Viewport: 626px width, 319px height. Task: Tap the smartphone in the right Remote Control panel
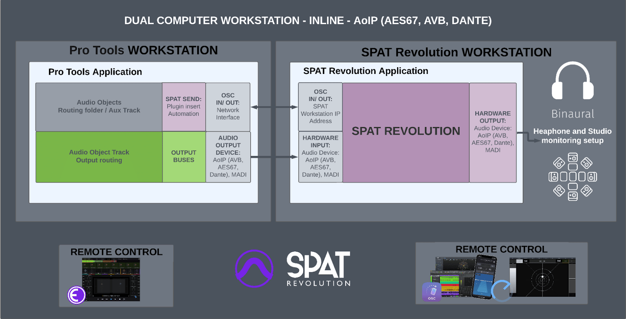pos(484,277)
